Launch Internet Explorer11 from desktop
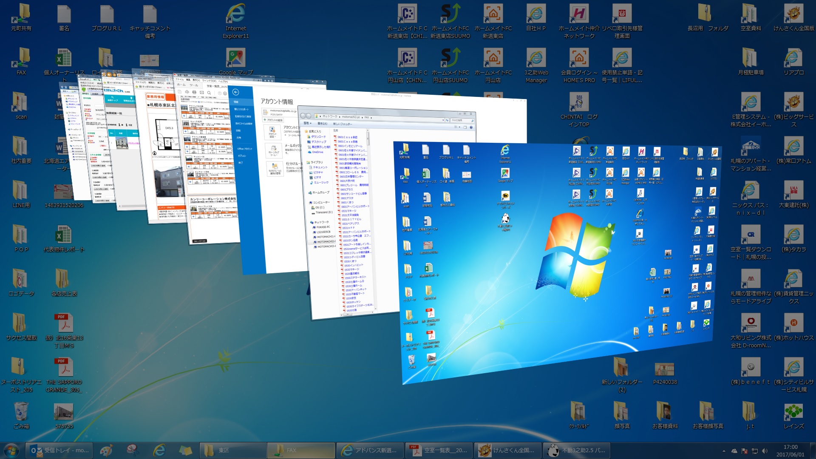This screenshot has height=459, width=816. tap(236, 21)
